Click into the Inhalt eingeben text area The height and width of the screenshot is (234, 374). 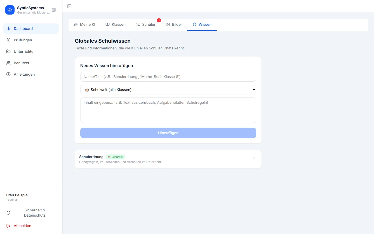click(168, 110)
